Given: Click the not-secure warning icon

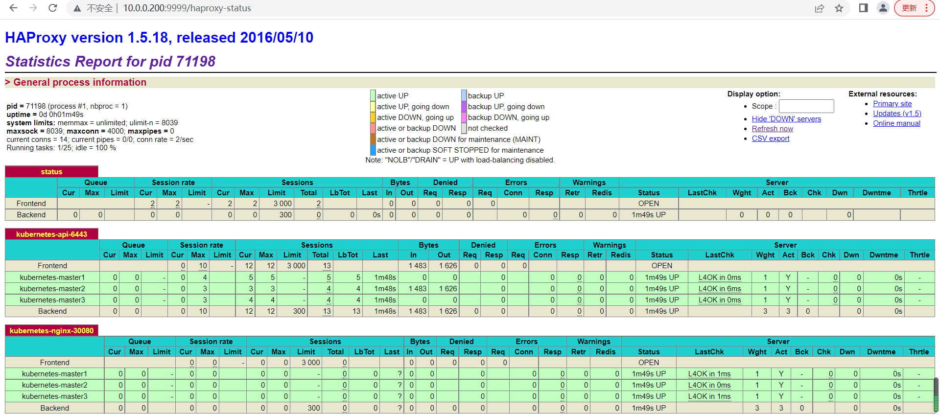Looking at the screenshot, I should coord(77,8).
